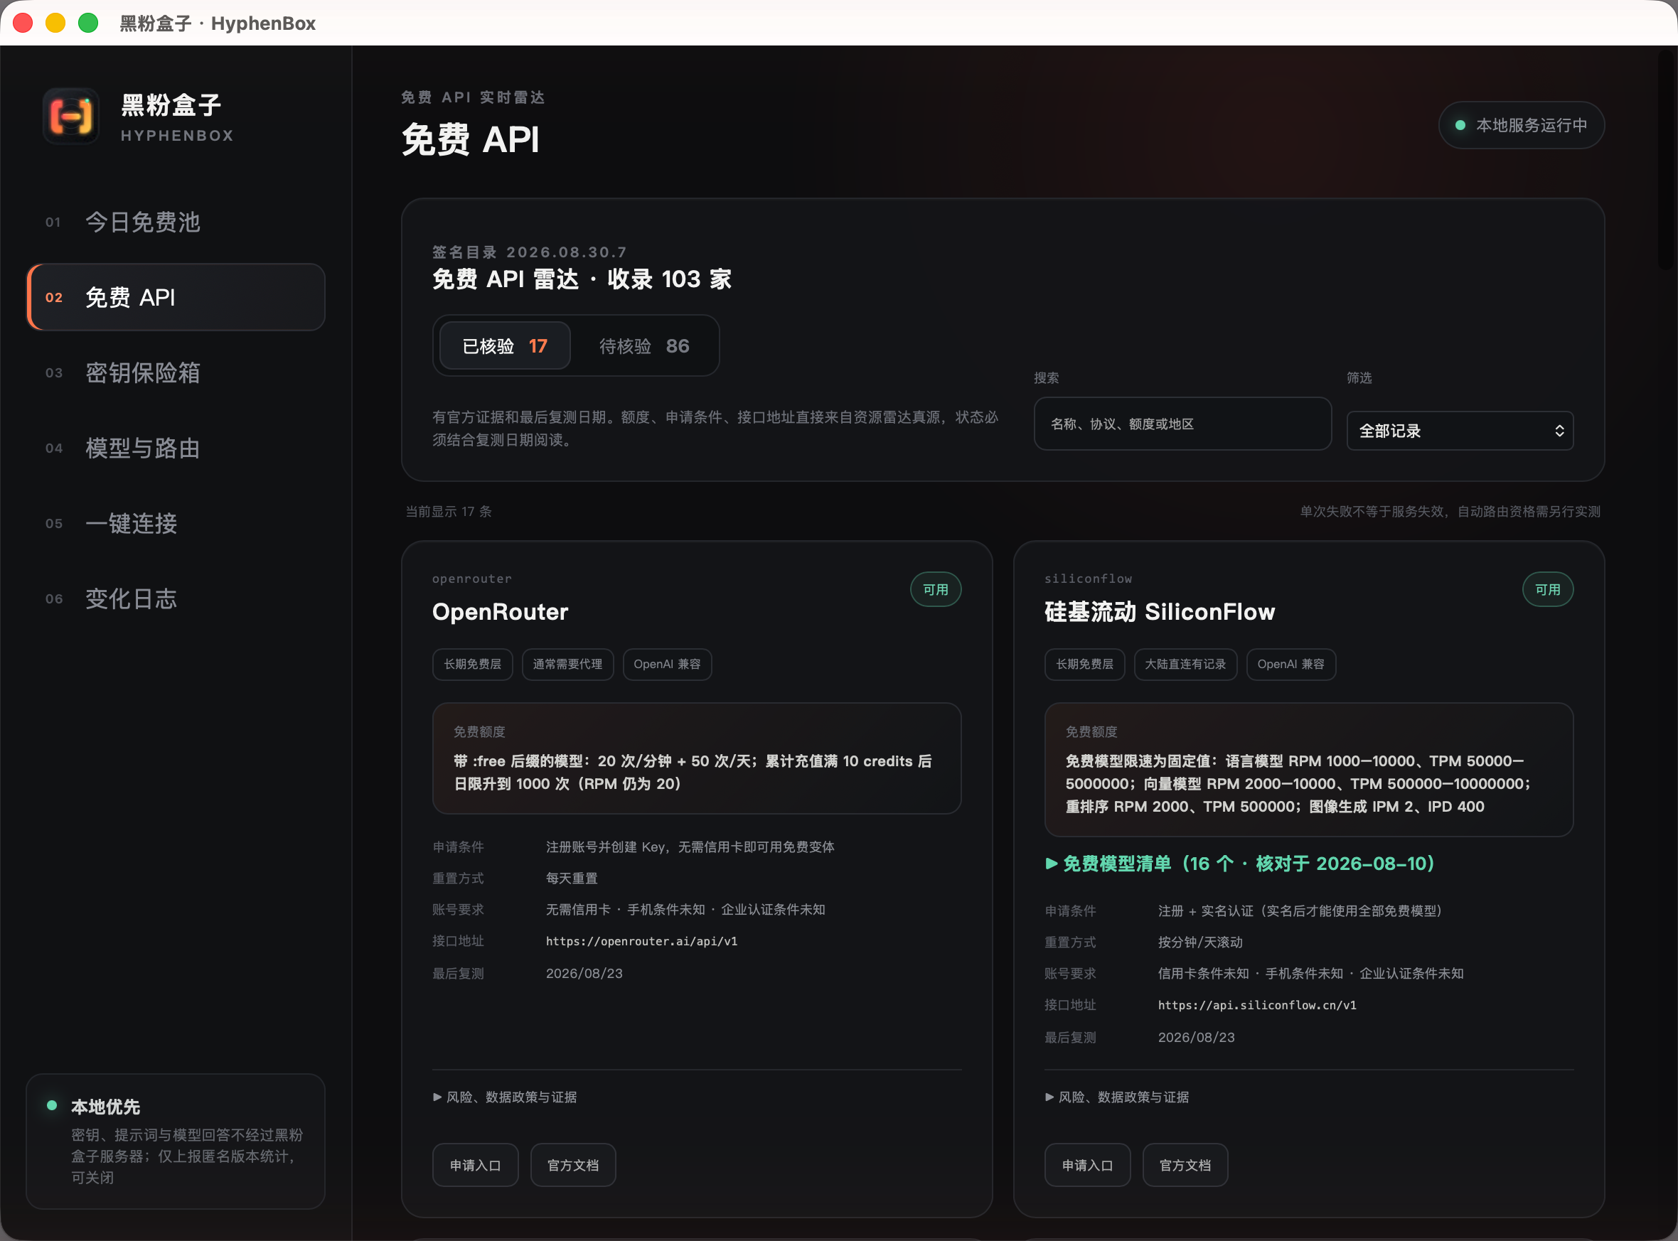Switch to the 待核验 86 tab
1678x1241 pixels.
(644, 346)
